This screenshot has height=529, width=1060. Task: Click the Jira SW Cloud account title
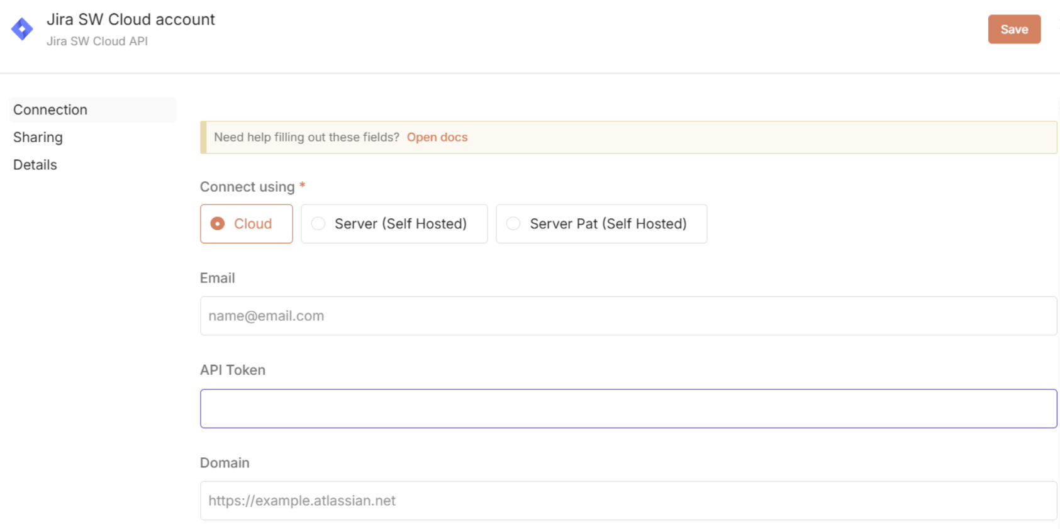(131, 19)
